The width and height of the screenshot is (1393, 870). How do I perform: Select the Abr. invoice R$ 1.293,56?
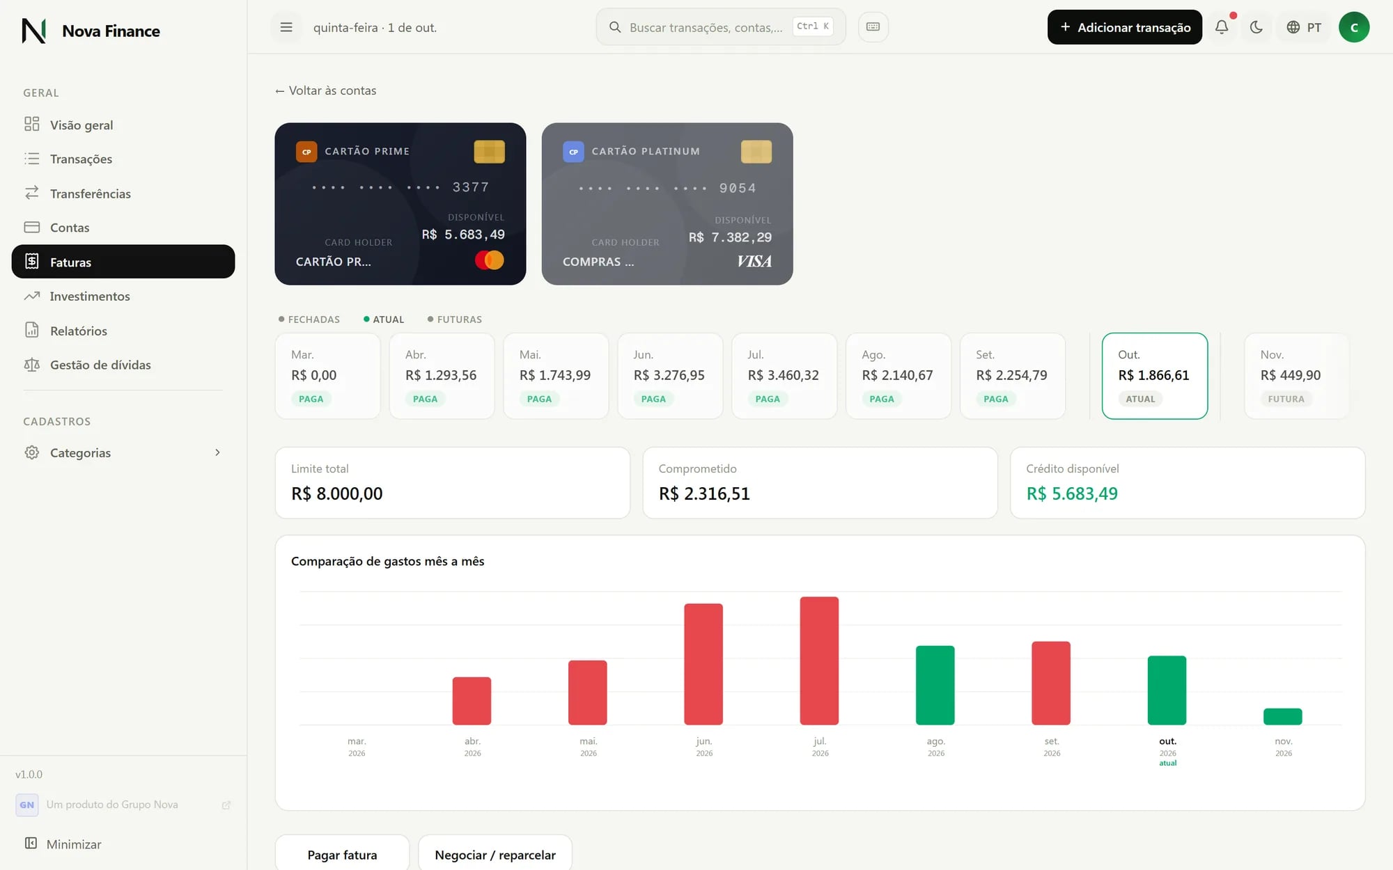442,376
